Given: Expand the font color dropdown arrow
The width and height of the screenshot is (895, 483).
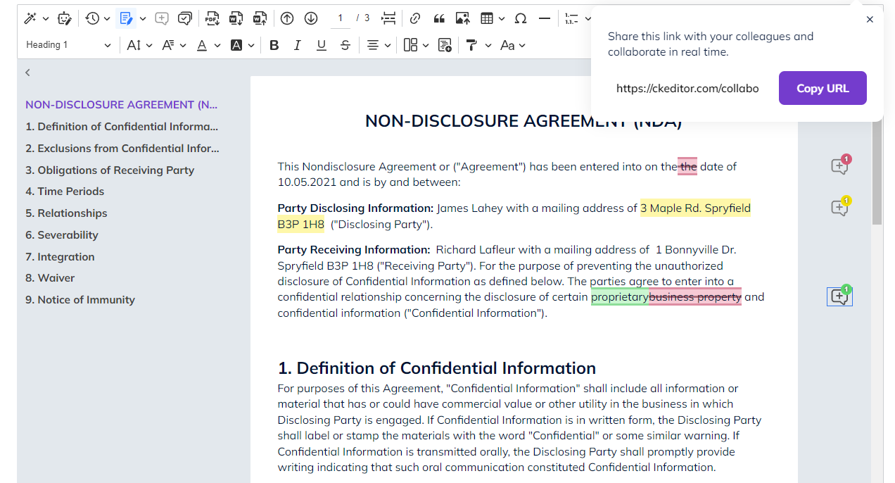Looking at the screenshot, I should (x=217, y=46).
